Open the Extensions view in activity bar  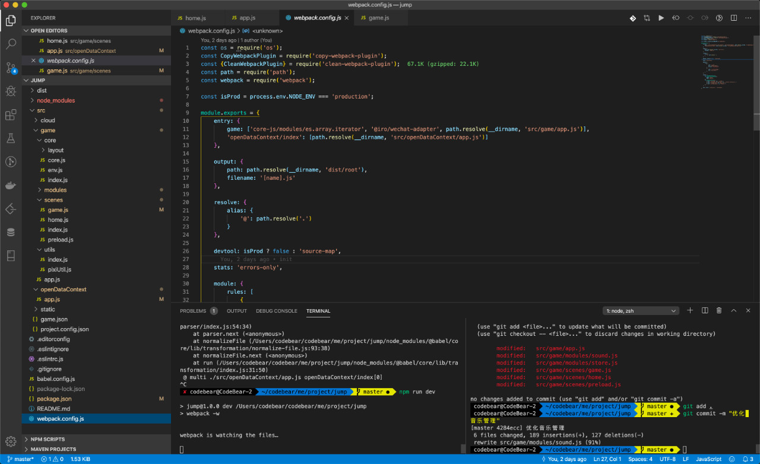[11, 115]
